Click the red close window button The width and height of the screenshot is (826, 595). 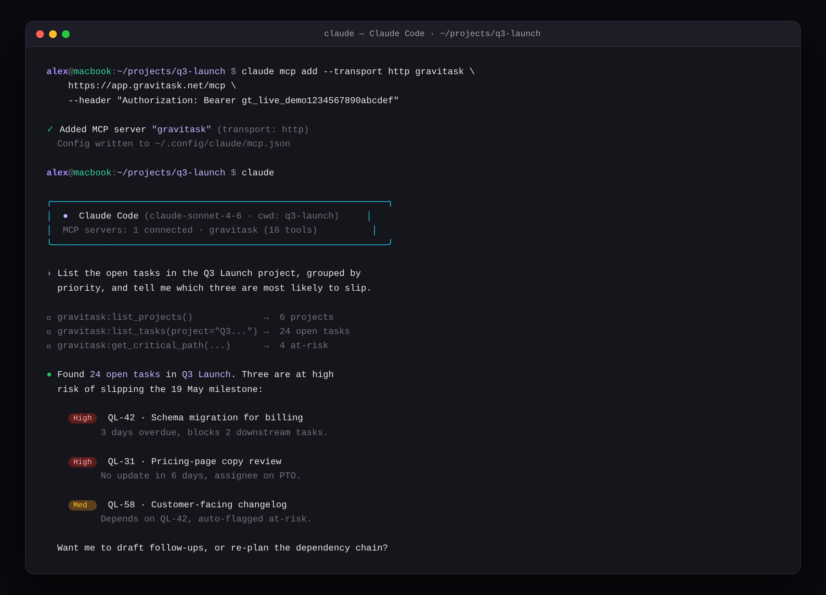click(x=40, y=34)
